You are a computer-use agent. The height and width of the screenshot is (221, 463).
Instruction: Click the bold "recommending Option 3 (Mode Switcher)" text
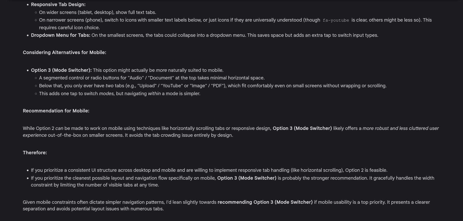265,202
